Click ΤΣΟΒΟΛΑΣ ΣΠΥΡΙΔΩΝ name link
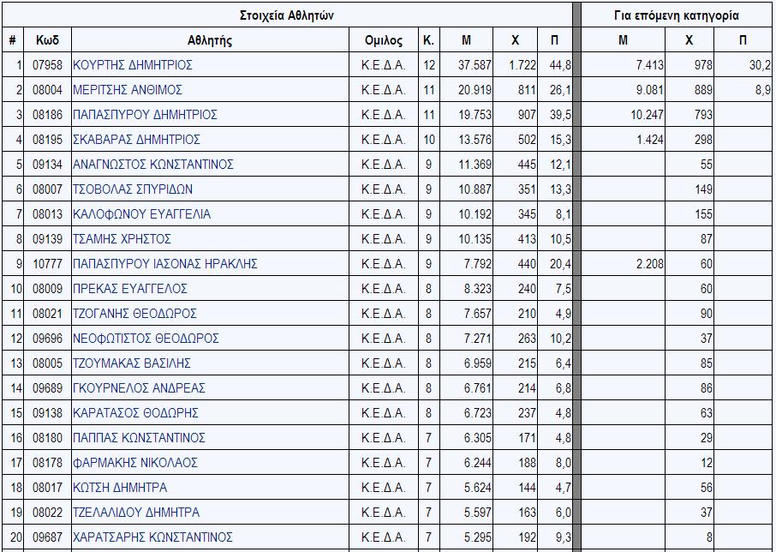 click(133, 189)
